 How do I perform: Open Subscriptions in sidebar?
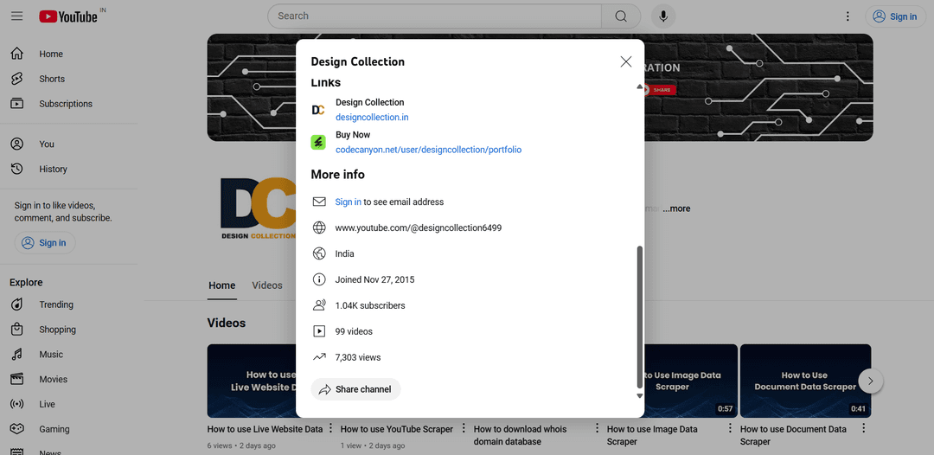pos(69,104)
